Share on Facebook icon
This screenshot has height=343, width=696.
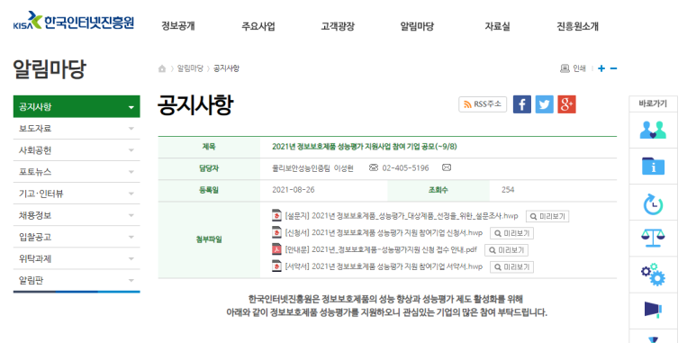coord(522,104)
